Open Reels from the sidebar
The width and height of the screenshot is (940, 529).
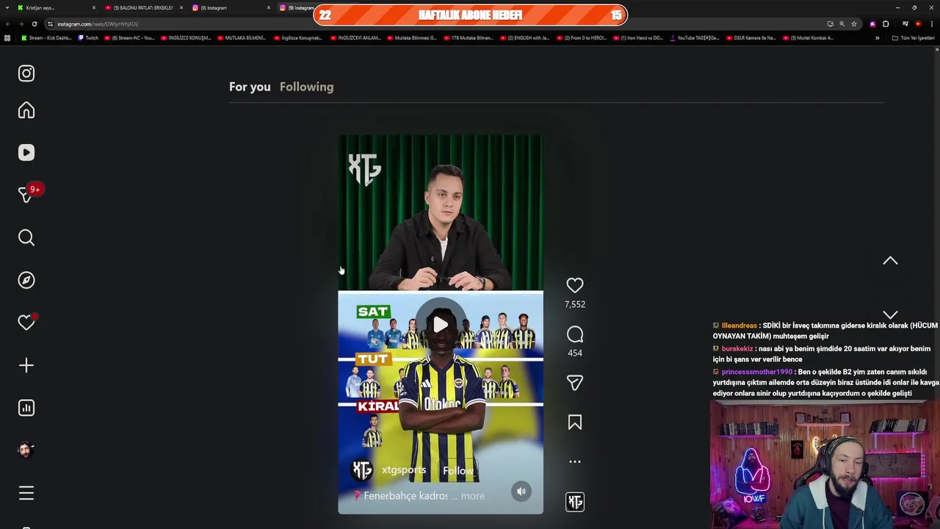click(x=26, y=152)
